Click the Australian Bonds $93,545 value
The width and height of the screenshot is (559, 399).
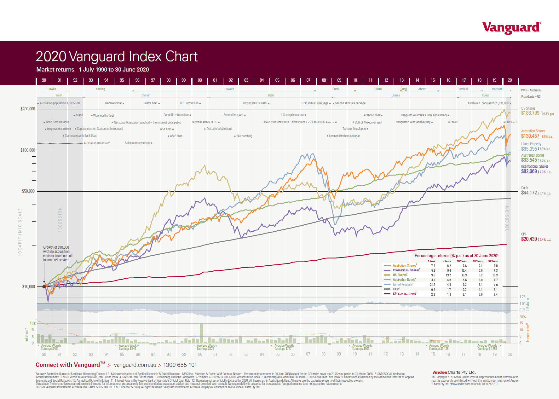coord(529,160)
